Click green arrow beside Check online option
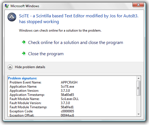This screenshot has width=149, height=125. coord(24,42)
